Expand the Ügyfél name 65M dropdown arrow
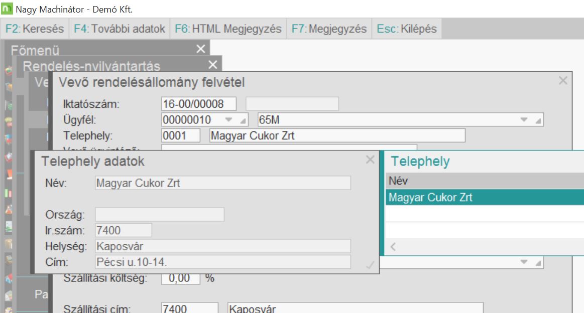Image resolution: width=584 pixels, height=313 pixels. tap(524, 120)
